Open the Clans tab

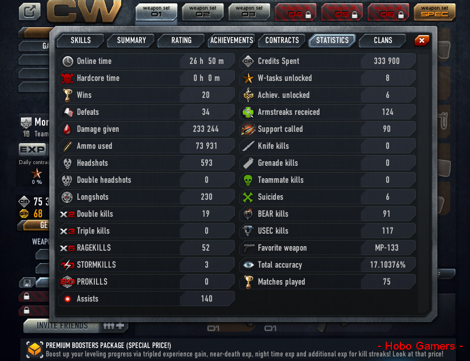tap(383, 41)
